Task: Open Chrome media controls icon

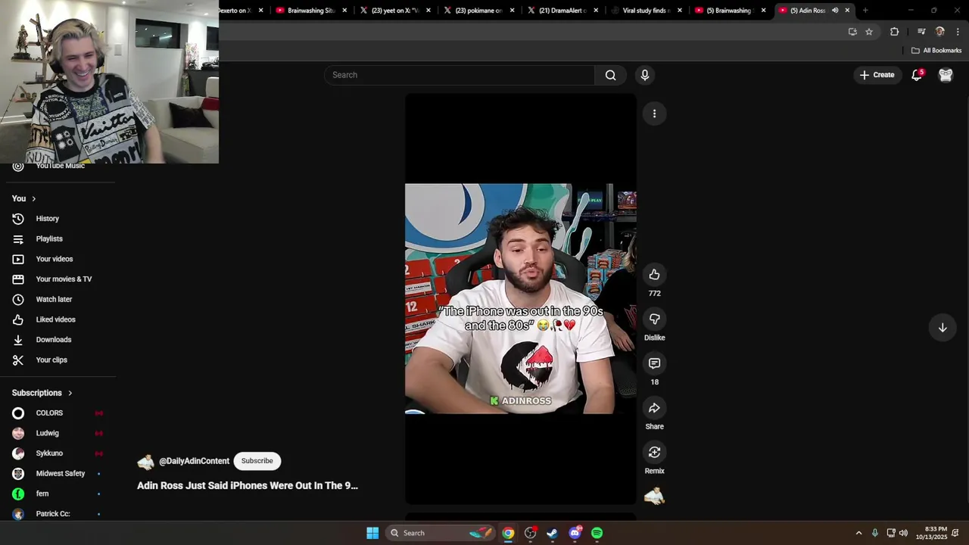Action: pos(921,32)
